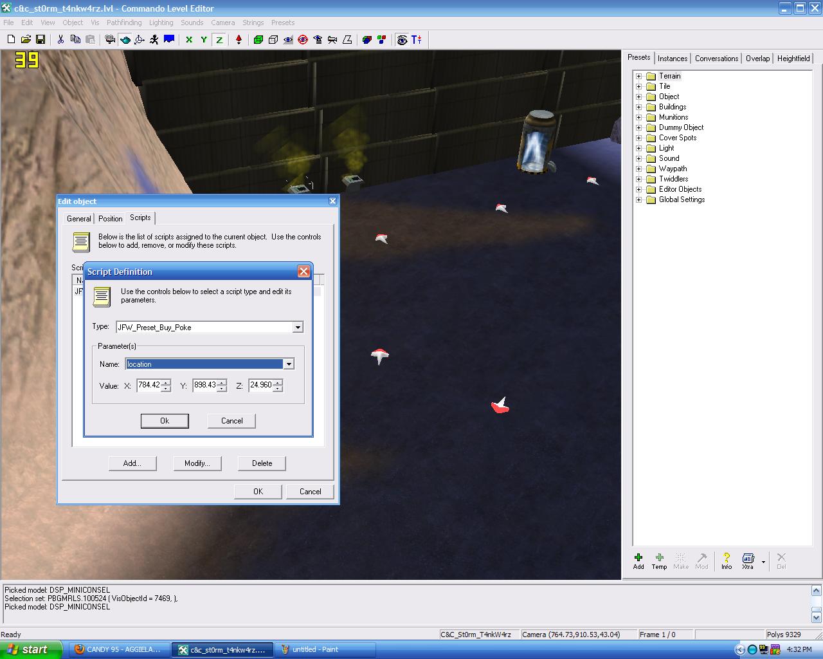Expand the Buildings preset folder

(x=639, y=107)
